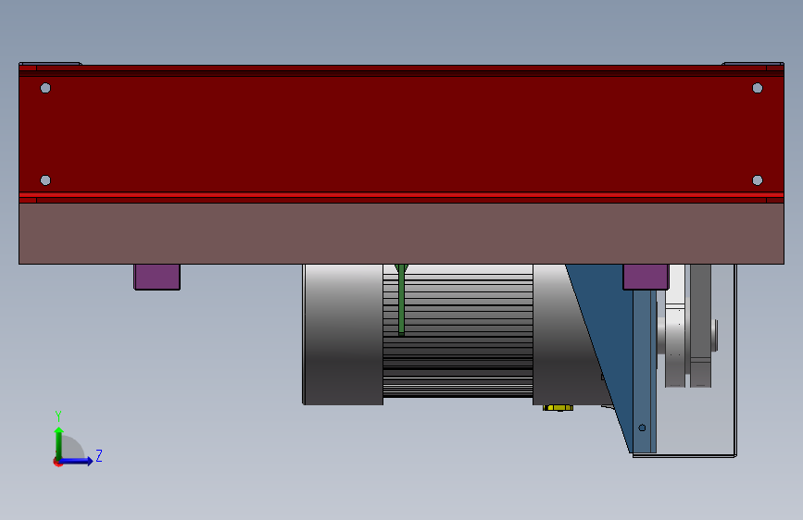Select the motor's left grey end cap
This screenshot has width=803, height=520.
pyautogui.click(x=343, y=334)
